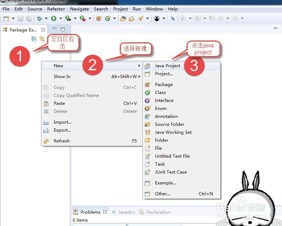This screenshot has width=282, height=226.
Task: Select Annotation in New submenu
Action: 181,116
